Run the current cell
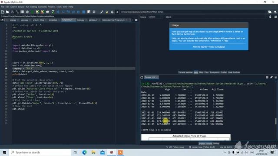The width and height of the screenshot is (278, 156). tap(37, 12)
